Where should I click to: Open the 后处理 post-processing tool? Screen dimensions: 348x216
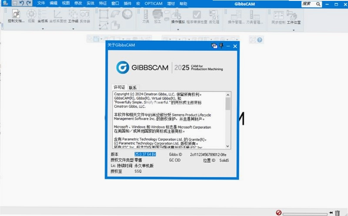214,16
